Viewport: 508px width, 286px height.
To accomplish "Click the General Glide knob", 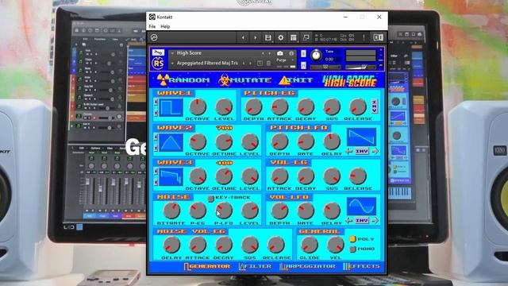I will point(310,245).
